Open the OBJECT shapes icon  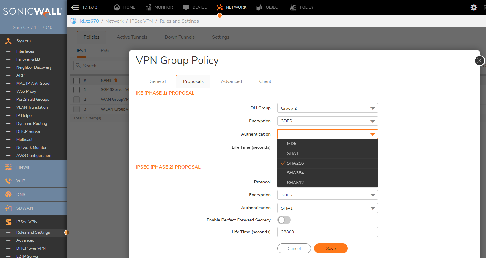coord(259,7)
